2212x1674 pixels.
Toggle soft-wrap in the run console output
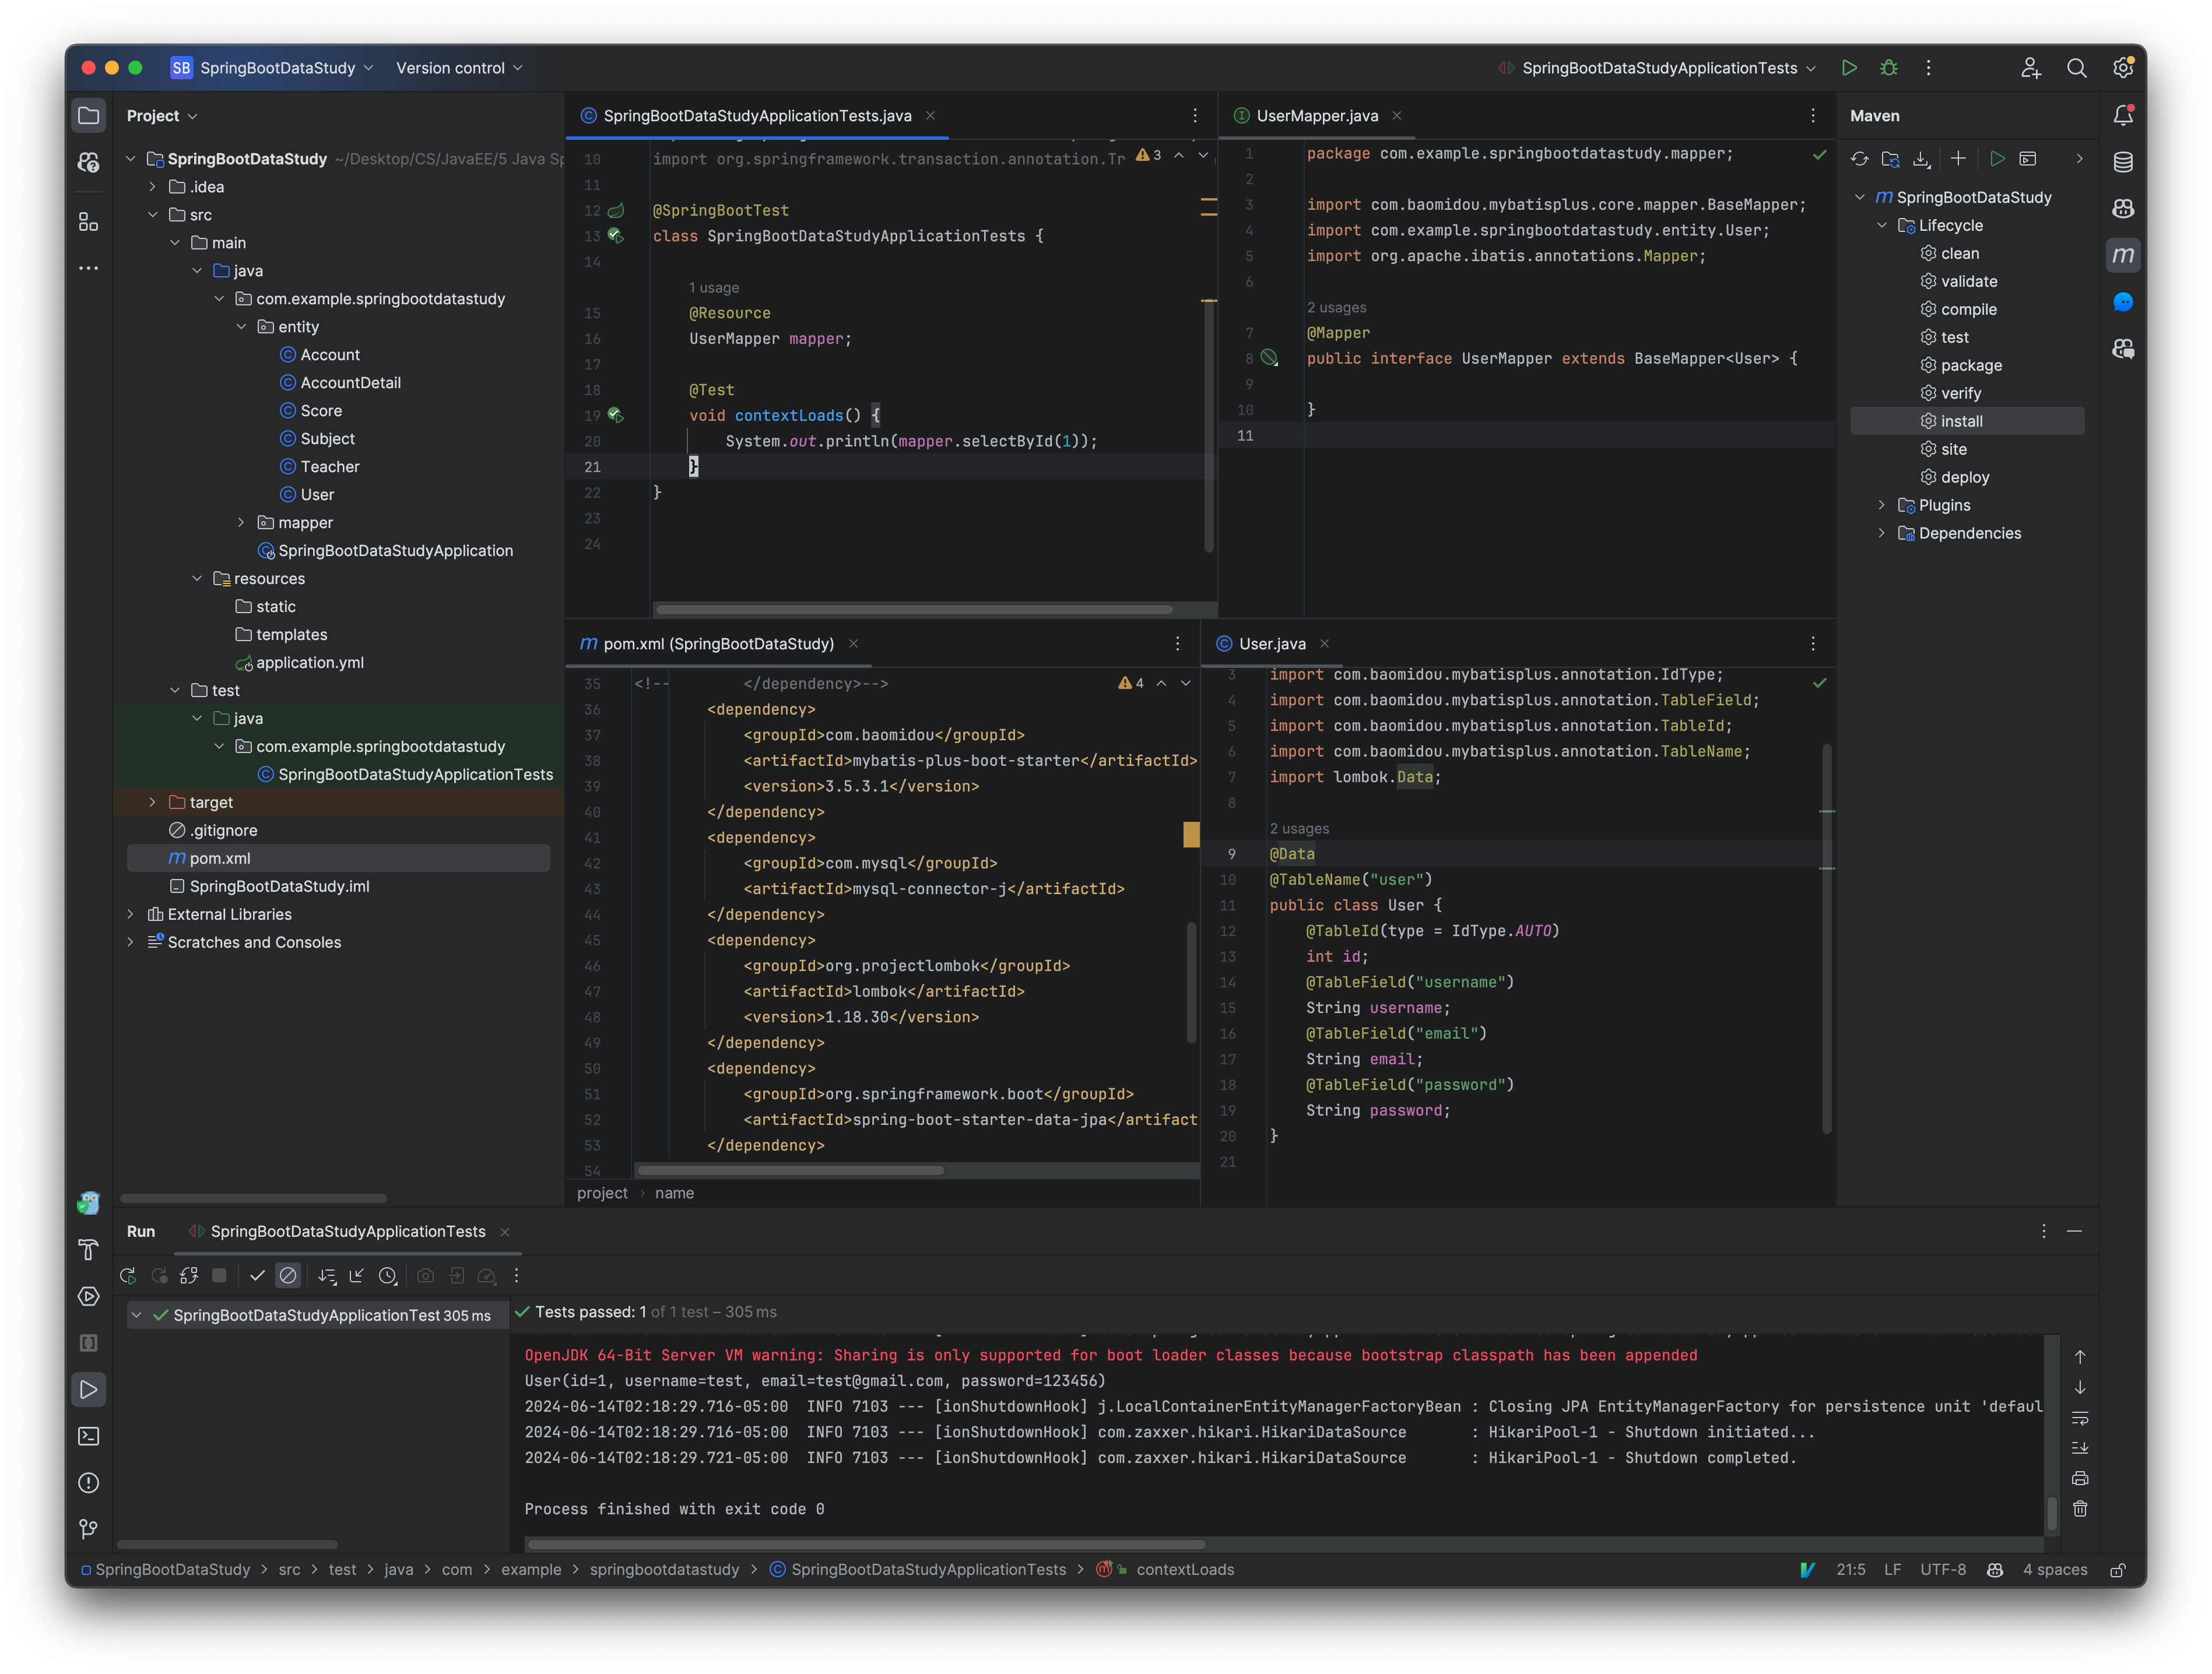tap(2081, 1418)
